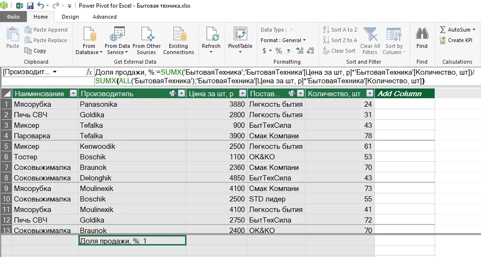The width and height of the screenshot is (481, 257).
Task: Undo the last action
Action: tap(41, 6)
